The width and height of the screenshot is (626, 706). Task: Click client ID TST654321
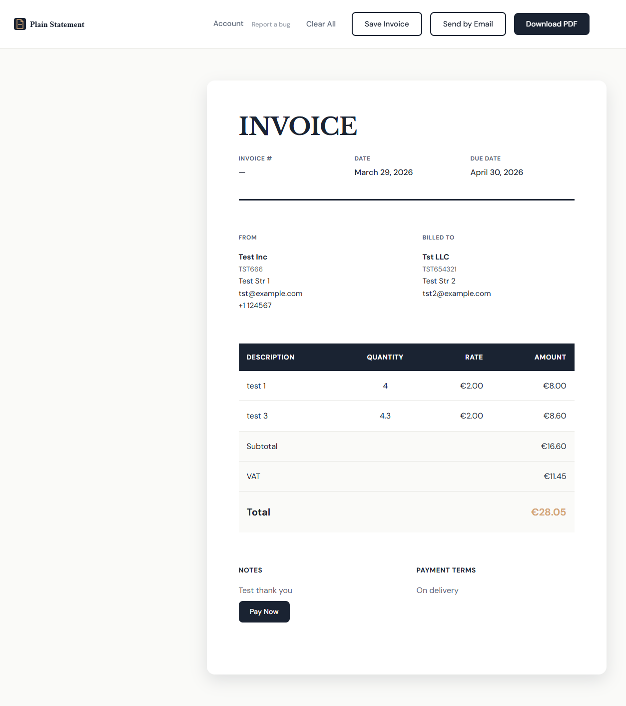(x=440, y=269)
